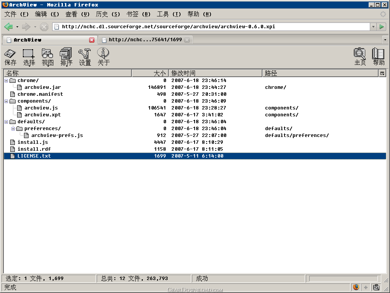390x293 pixels.
Task: Close the ArchView tab
Action: pyautogui.click(x=92, y=40)
